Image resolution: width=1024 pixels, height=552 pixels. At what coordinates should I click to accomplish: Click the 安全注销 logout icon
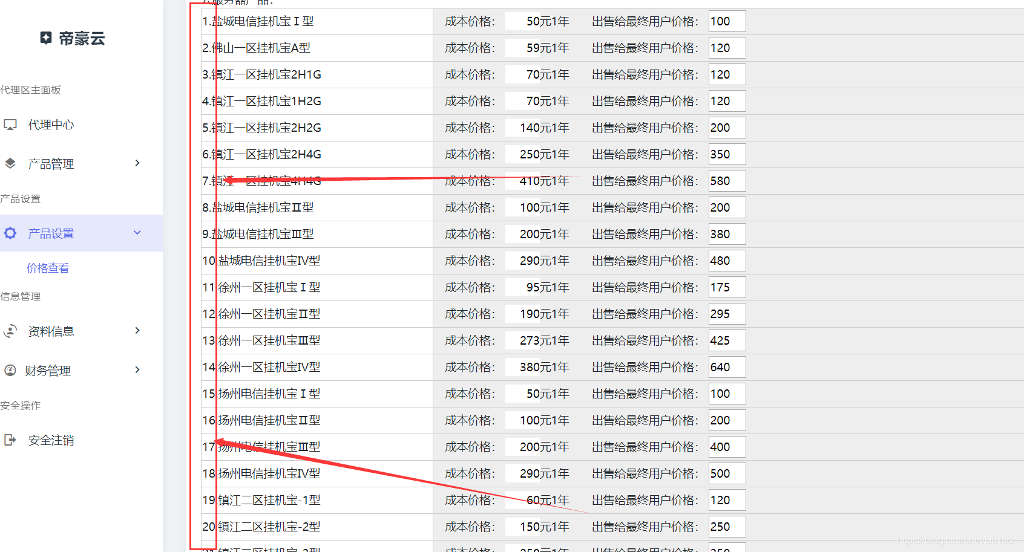[x=10, y=440]
